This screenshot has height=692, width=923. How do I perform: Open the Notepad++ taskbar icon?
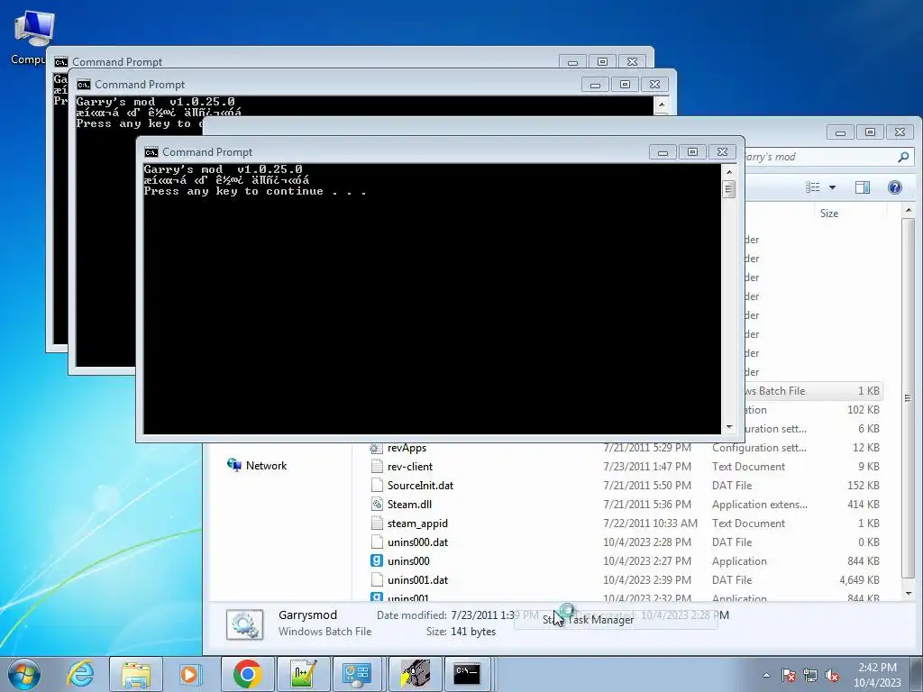click(303, 674)
